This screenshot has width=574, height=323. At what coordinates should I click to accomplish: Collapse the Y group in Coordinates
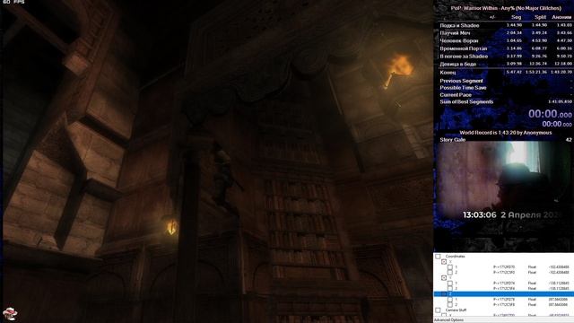tap(444, 278)
